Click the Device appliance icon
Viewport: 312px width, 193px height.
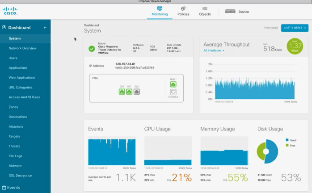pos(230,12)
